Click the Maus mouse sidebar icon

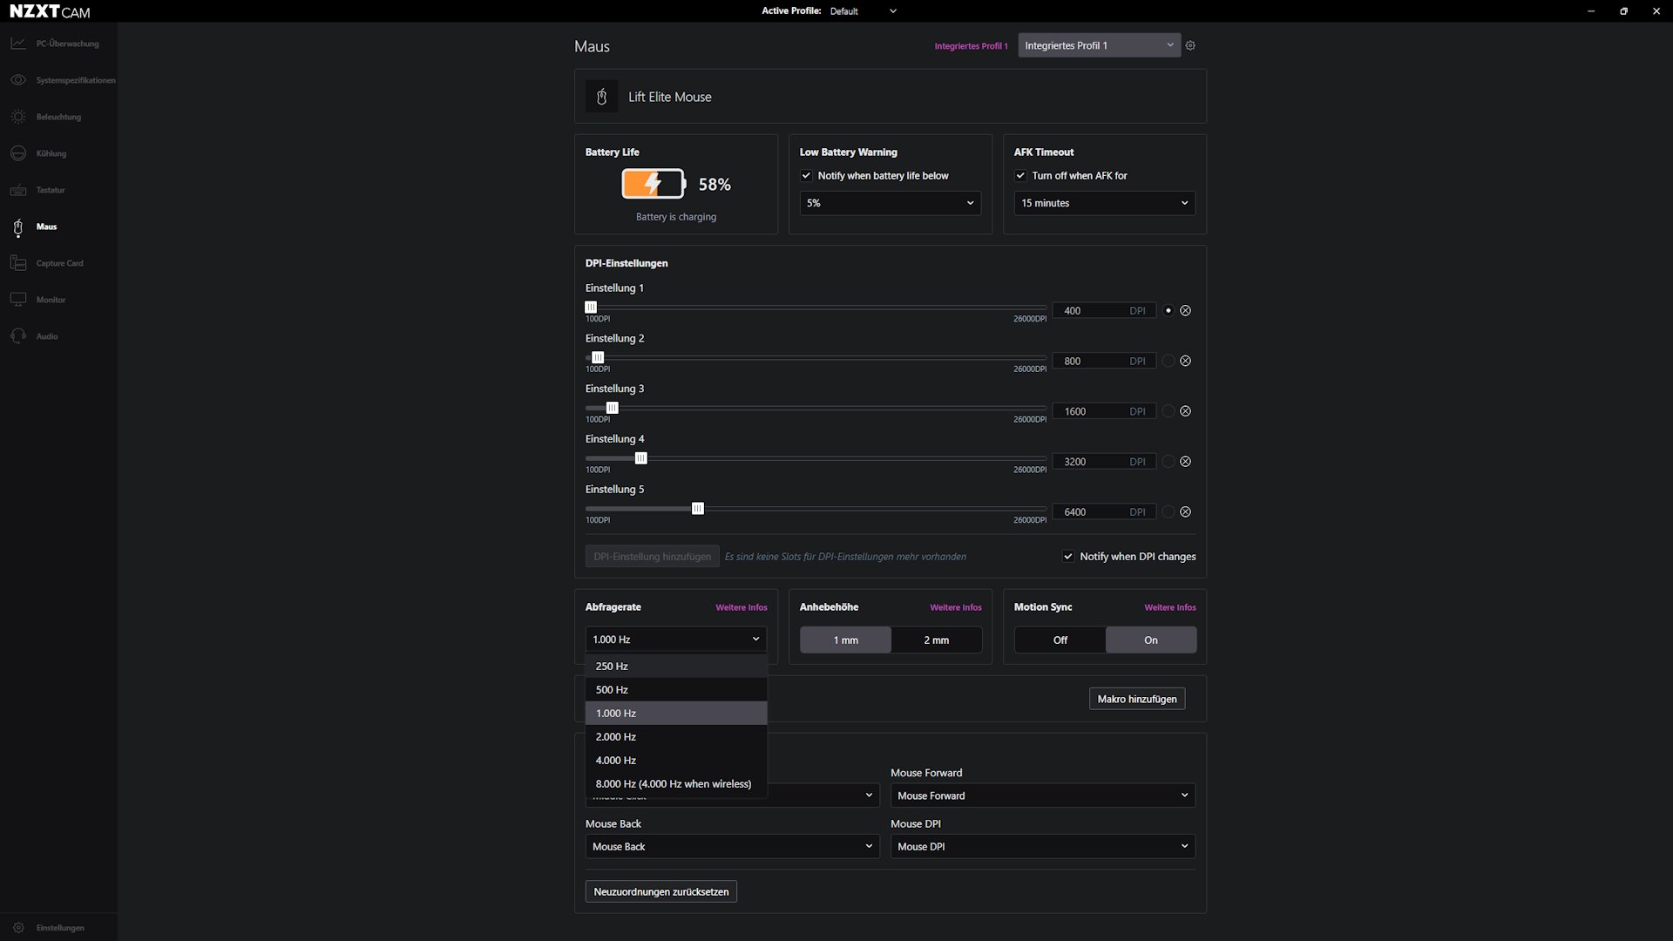click(x=18, y=227)
